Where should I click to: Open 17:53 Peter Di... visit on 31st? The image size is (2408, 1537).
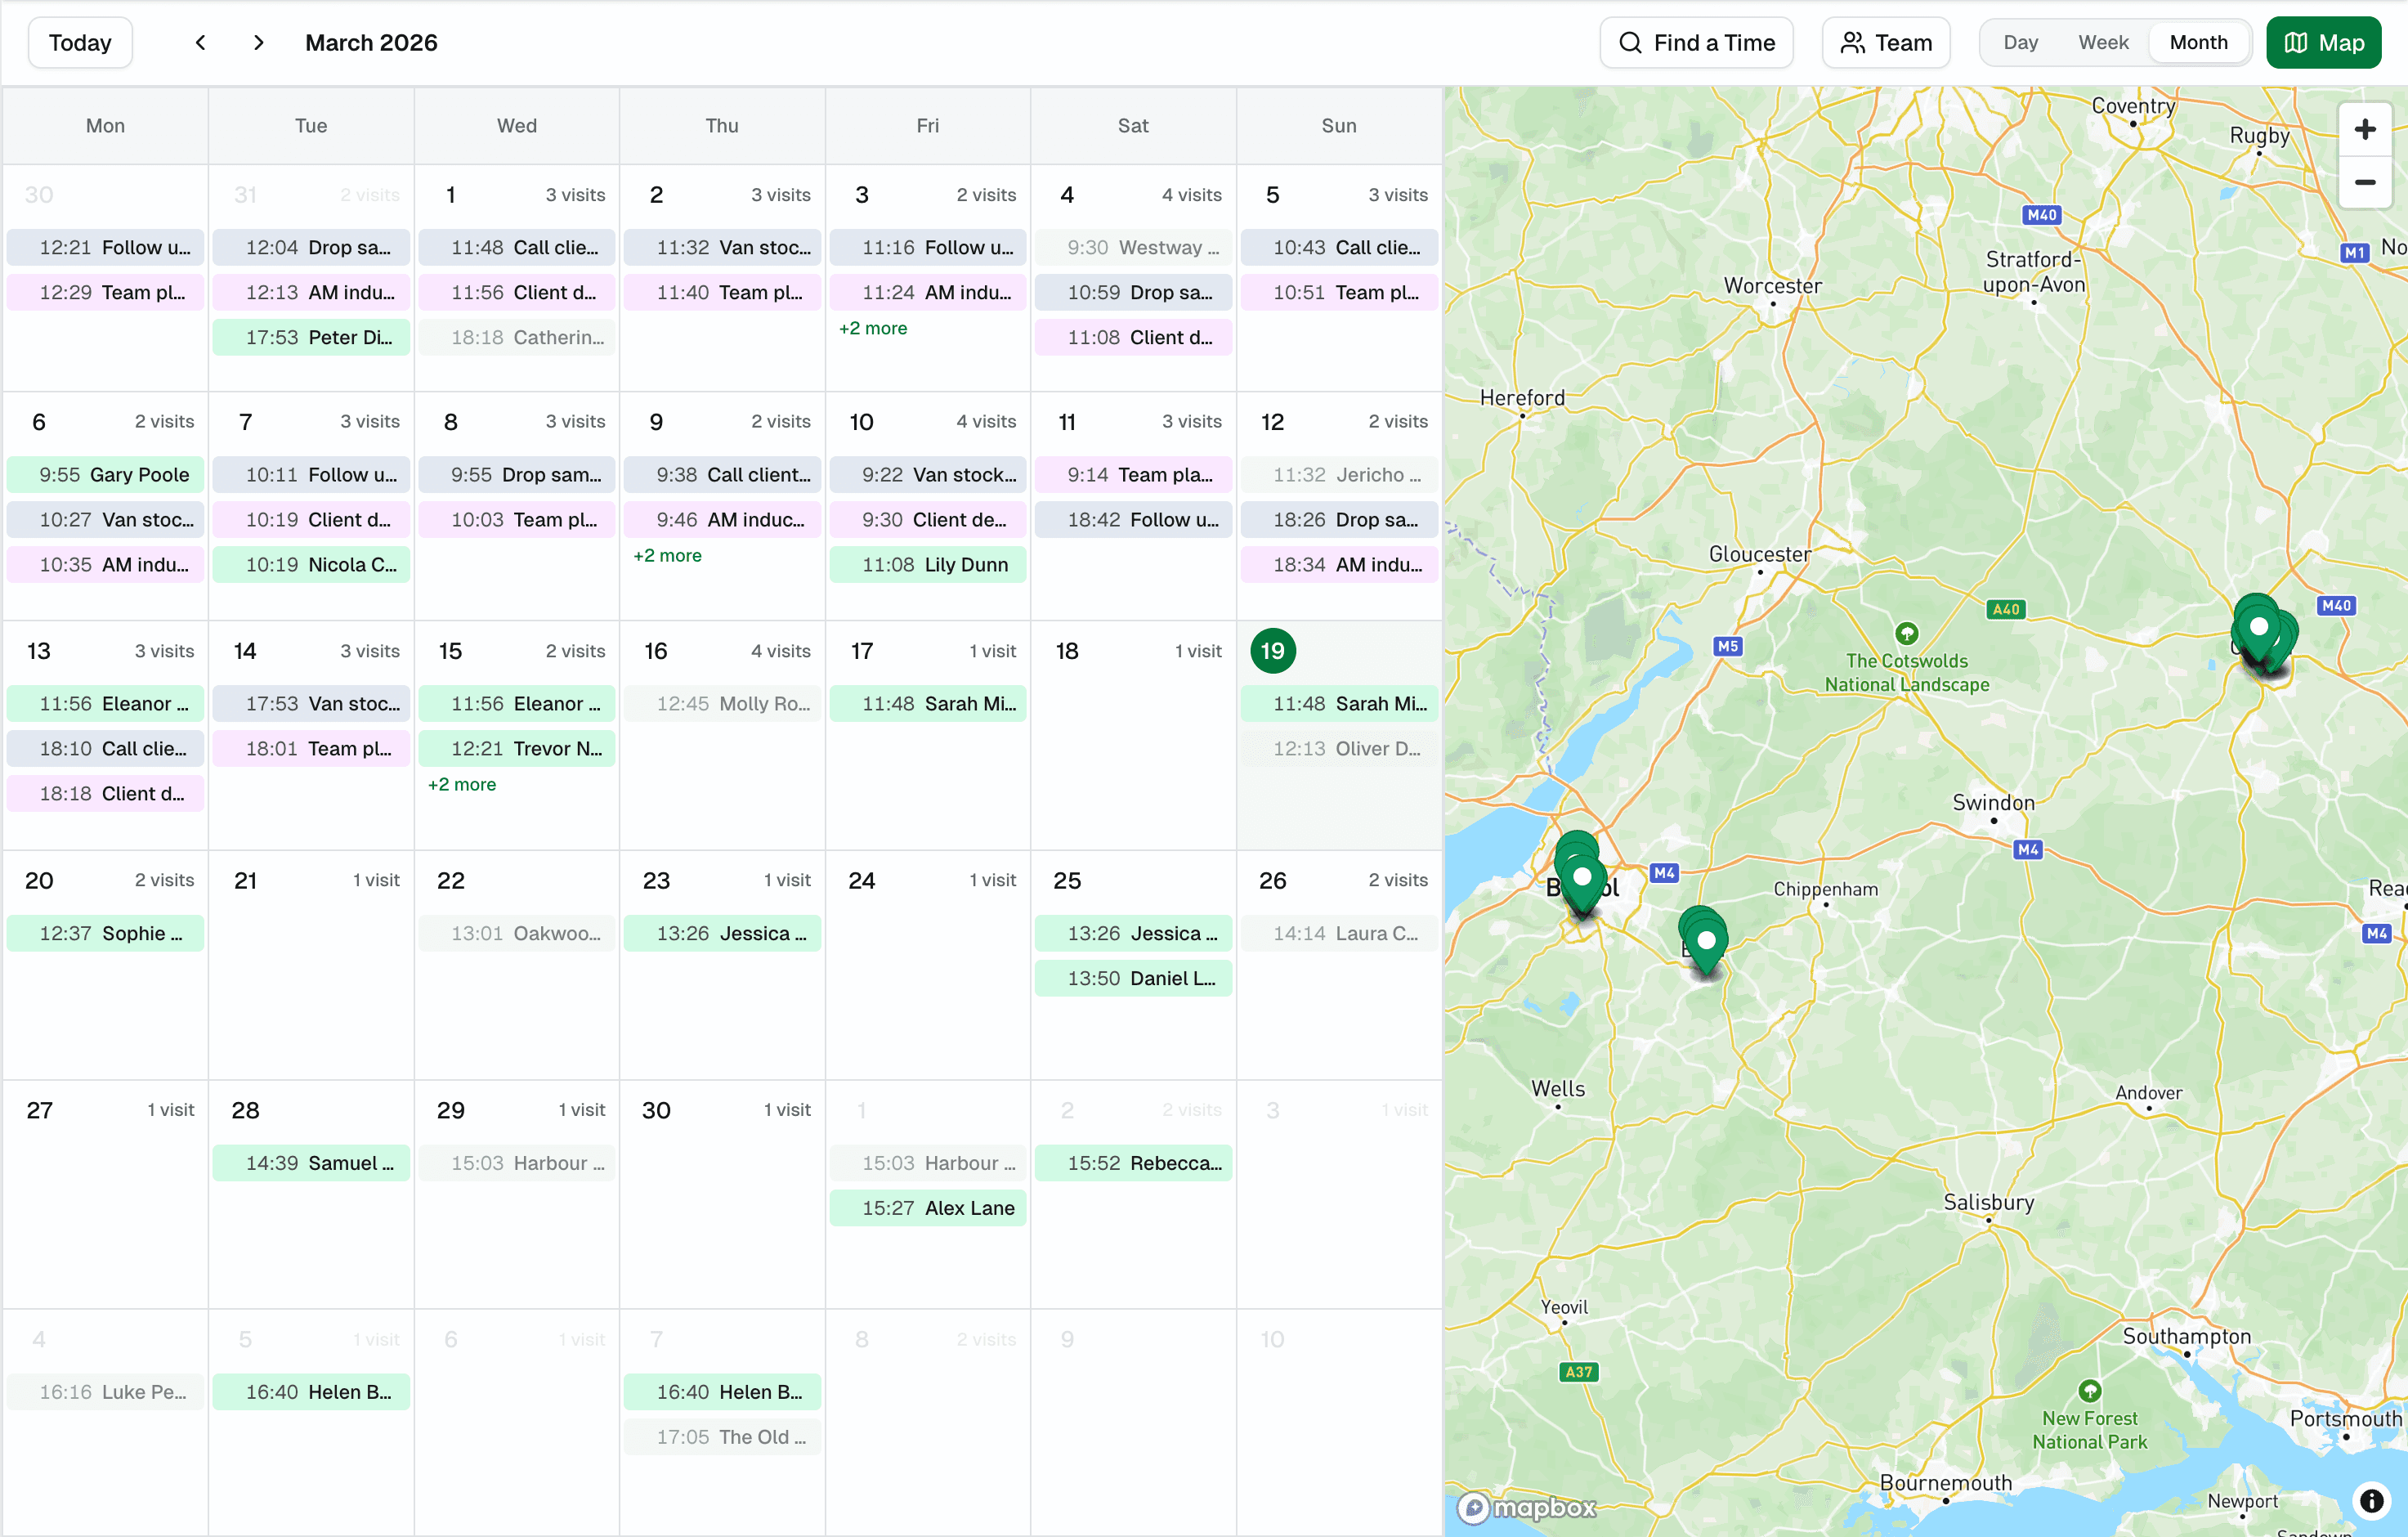[x=311, y=338]
